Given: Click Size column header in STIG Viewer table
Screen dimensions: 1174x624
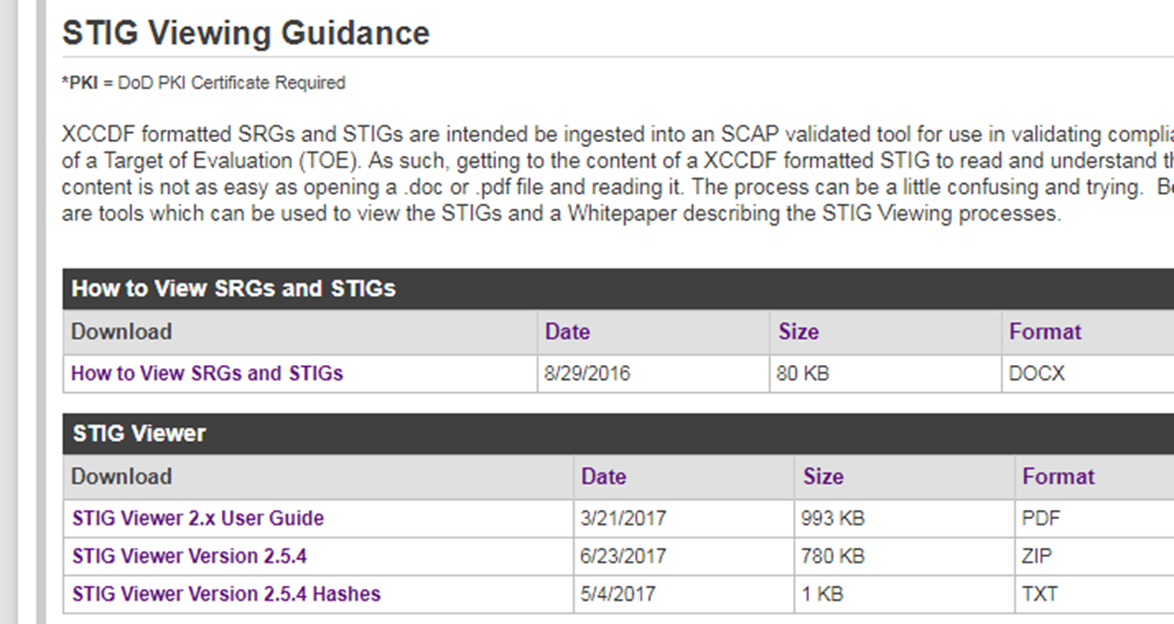Looking at the screenshot, I should [823, 476].
